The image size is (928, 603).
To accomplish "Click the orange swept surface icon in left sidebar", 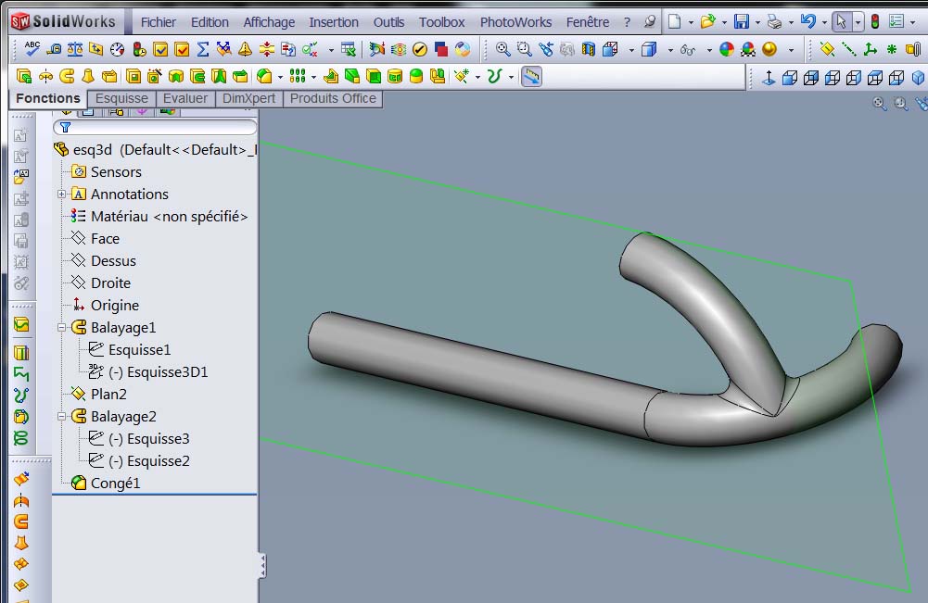I will (21, 521).
